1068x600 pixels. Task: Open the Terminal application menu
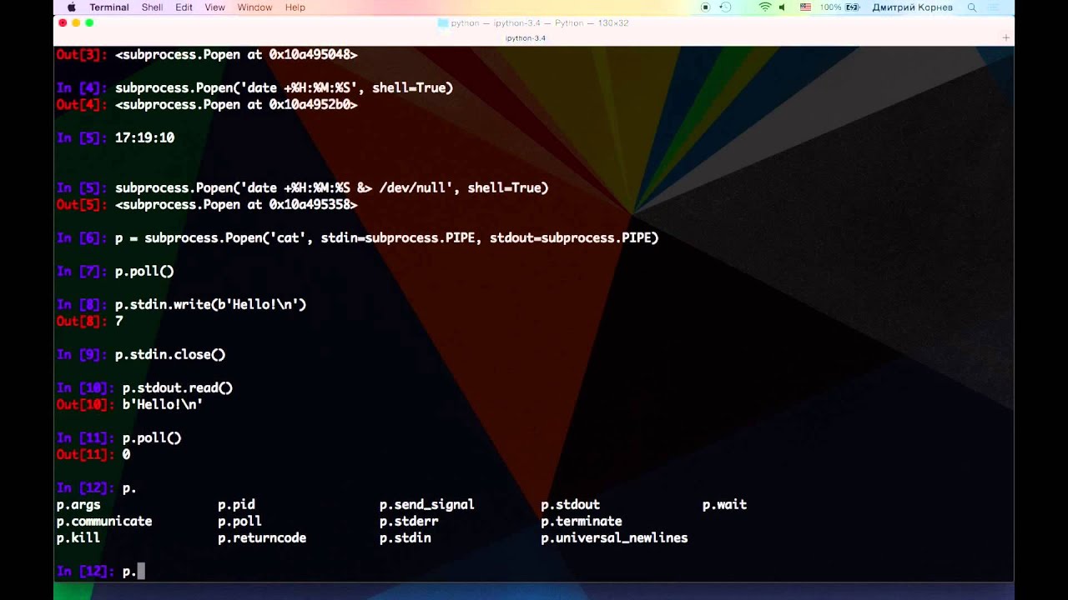coord(109,7)
